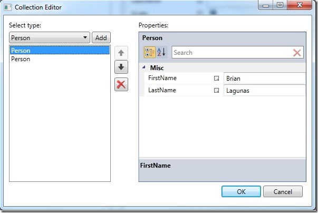This screenshot has width=318, height=213.
Task: Open advanced options square next to FirstName
Action: 216,78
